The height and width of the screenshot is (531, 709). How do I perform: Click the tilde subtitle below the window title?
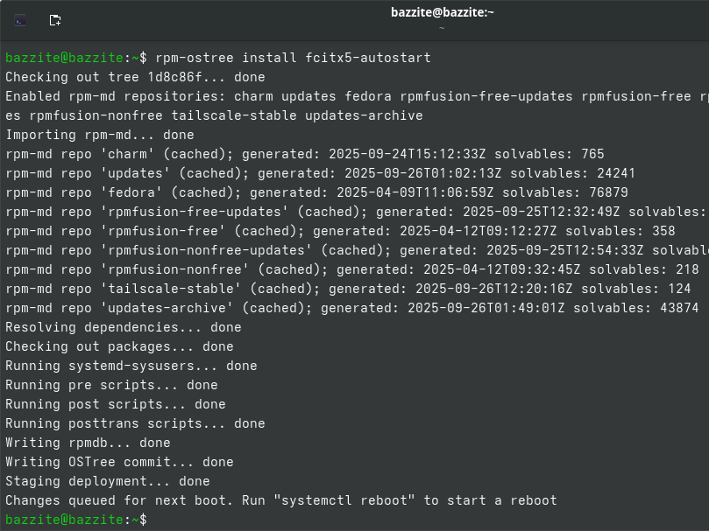[443, 28]
